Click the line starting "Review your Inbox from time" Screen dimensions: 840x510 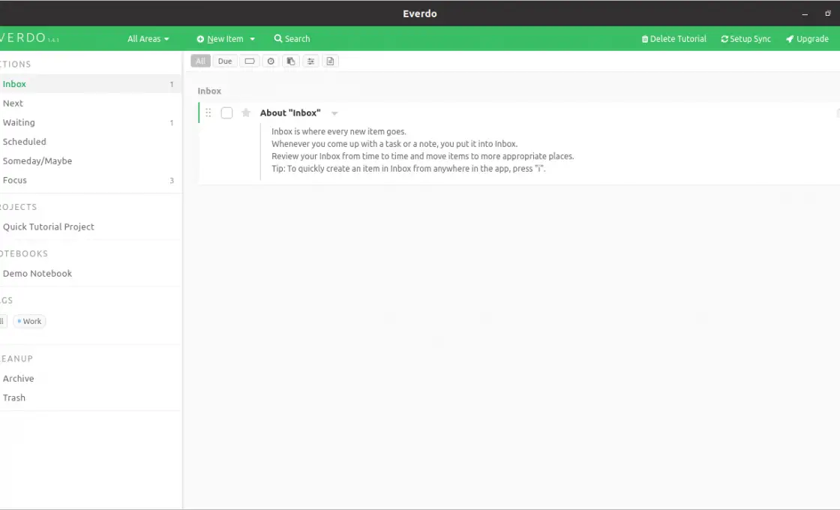click(x=423, y=156)
